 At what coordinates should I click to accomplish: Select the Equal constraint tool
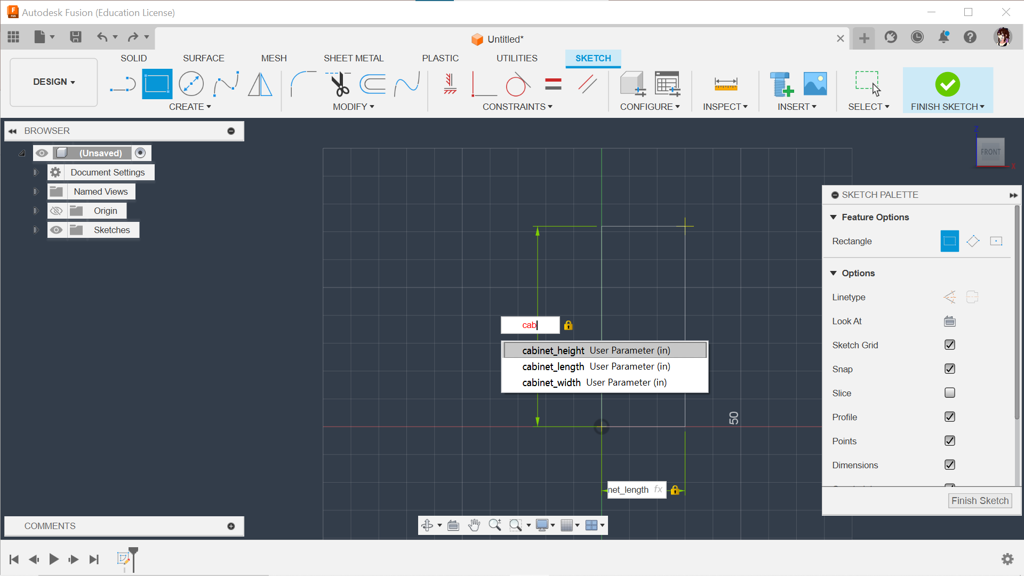point(554,83)
